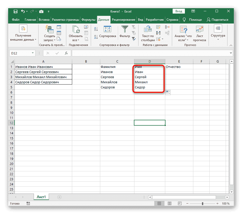Screen dimensions: 242x214
Task: Switch to Разметка страницы view icon
Action: point(170,203)
